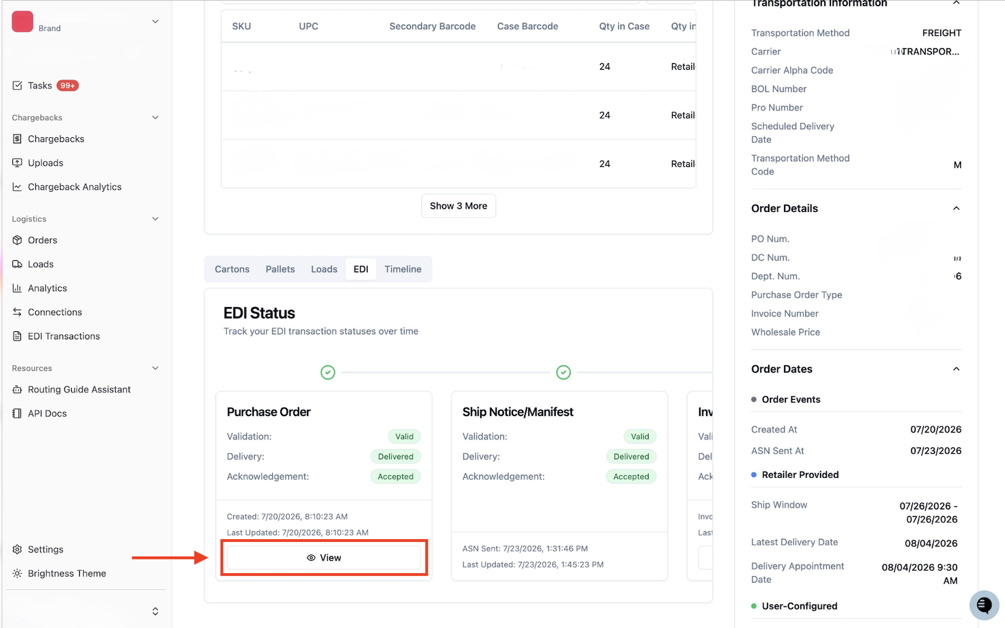1005x628 pixels.
Task: Open the bottom sidebar account switcher arrows
Action: (x=155, y=611)
